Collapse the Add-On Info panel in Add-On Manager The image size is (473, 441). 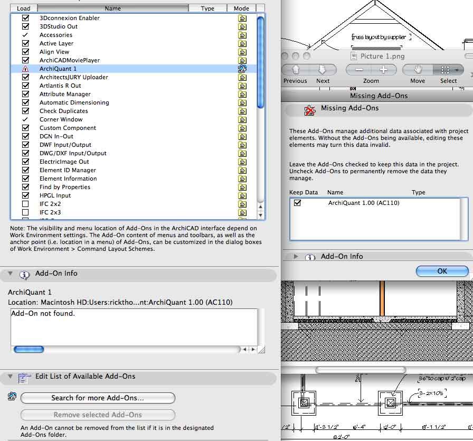[11, 273]
